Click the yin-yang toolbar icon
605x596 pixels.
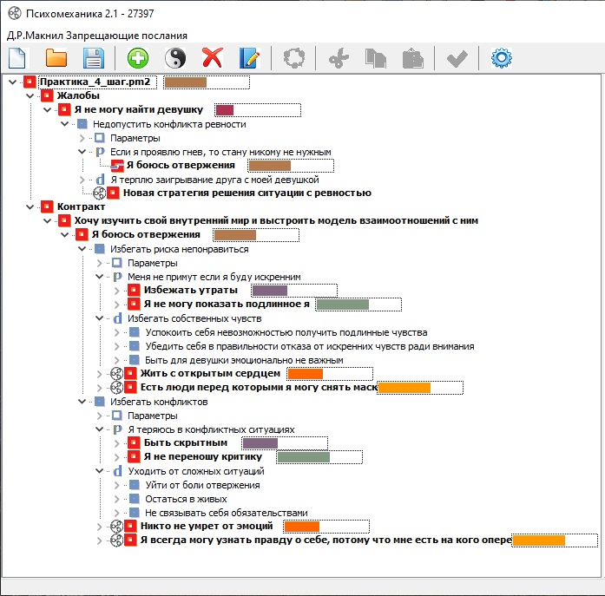click(174, 59)
